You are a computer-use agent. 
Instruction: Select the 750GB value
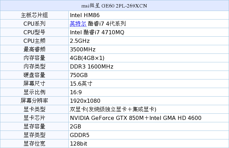coord(79,75)
